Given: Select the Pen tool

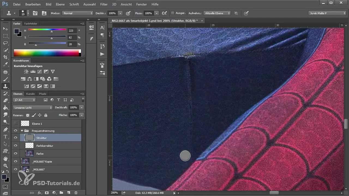Looking at the screenshot, I should click(x=5, y=129).
